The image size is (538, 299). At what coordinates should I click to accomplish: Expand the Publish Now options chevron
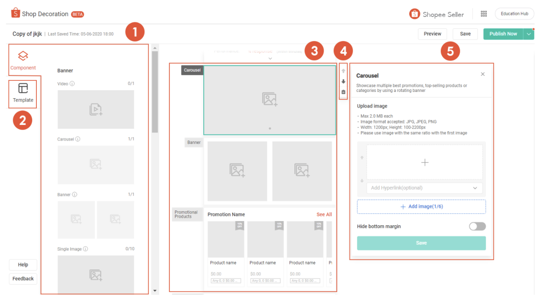pyautogui.click(x=529, y=34)
